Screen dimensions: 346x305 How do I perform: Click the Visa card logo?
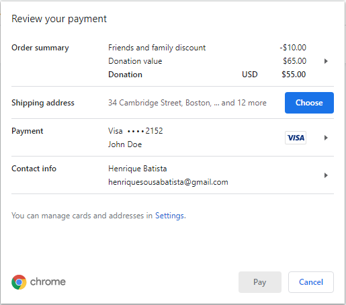tap(296, 138)
